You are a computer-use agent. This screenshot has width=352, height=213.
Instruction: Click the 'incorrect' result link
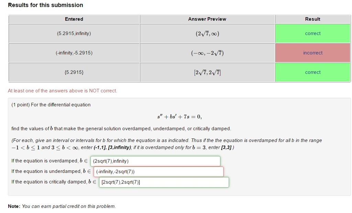tap(312, 53)
